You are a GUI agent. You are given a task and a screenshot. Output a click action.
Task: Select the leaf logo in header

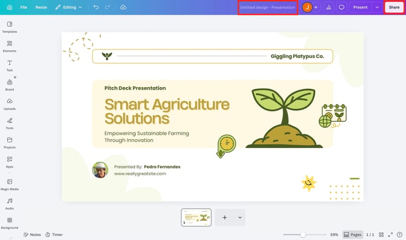pyautogui.click(x=107, y=56)
